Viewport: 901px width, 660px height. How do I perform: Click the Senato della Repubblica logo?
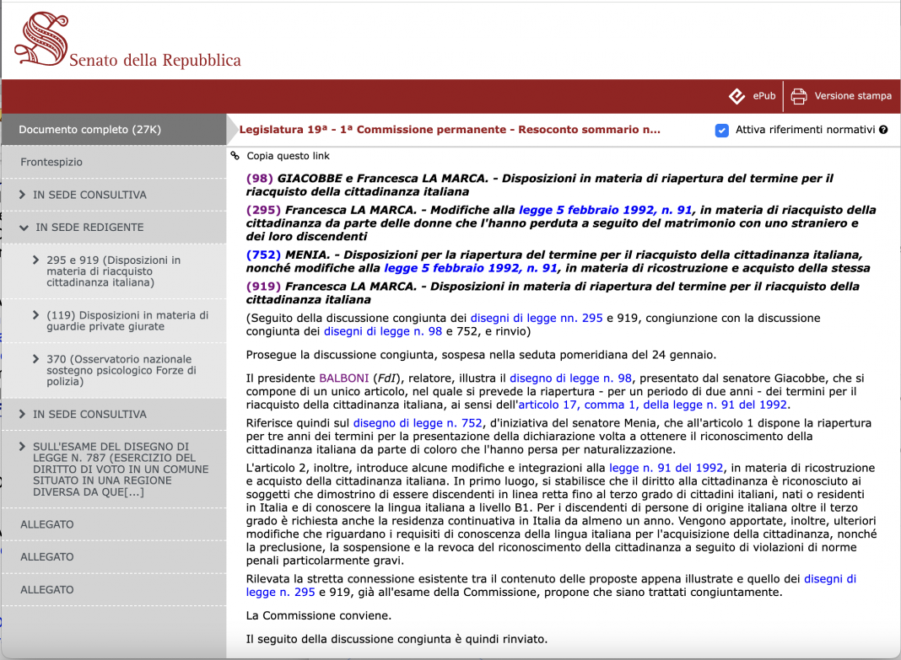(x=127, y=40)
